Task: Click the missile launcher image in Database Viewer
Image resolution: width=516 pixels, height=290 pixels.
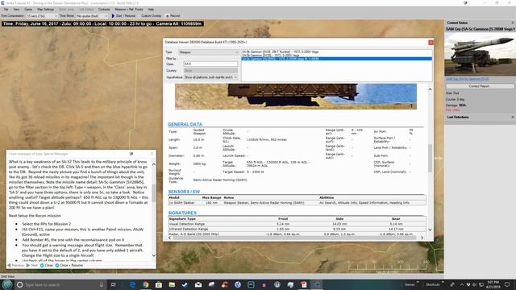Action: (x=296, y=97)
